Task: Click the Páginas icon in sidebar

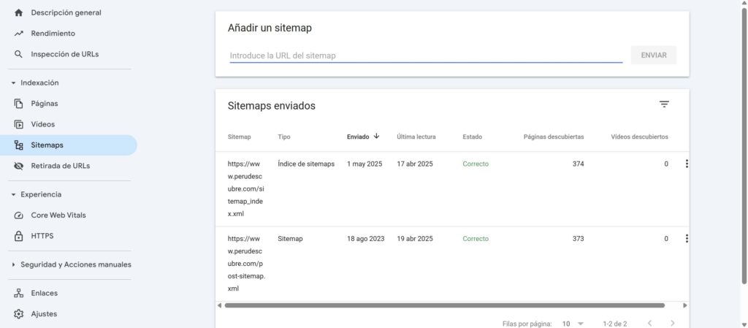Action: (19, 104)
